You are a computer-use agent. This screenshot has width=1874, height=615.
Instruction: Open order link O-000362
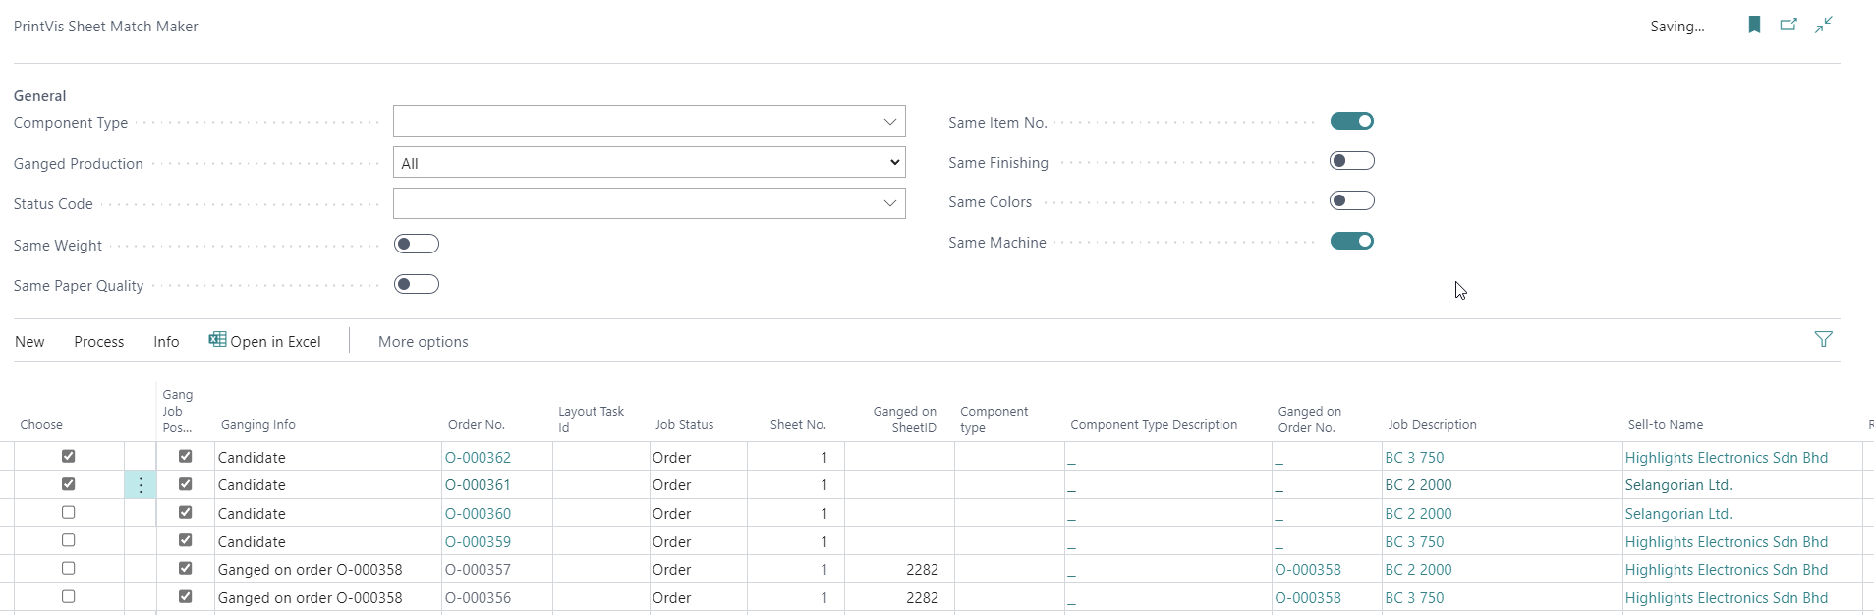click(x=478, y=458)
